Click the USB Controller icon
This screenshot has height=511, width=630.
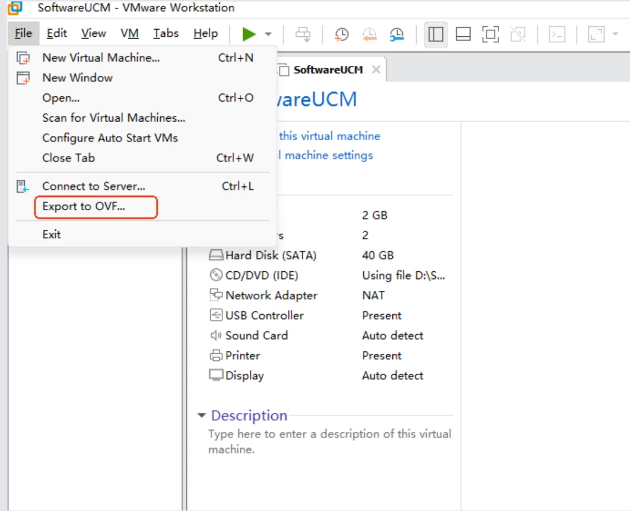[x=216, y=315]
